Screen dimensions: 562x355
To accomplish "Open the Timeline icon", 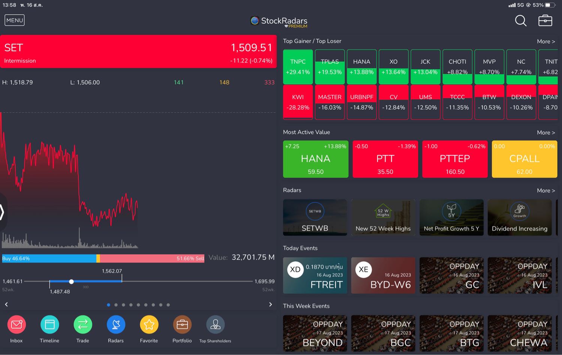I will click(49, 325).
